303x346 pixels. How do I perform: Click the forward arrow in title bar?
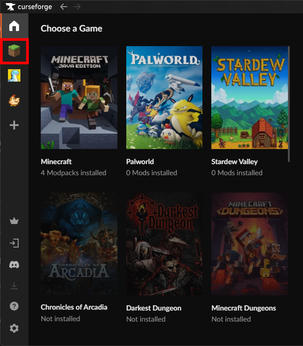[x=77, y=7]
